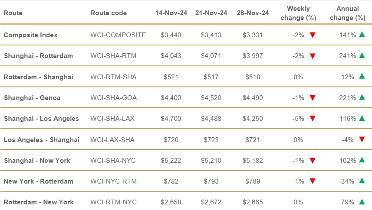Click the red weekly-change arrow for Composite Index
This screenshot has height=210, width=372.
click(x=312, y=35)
